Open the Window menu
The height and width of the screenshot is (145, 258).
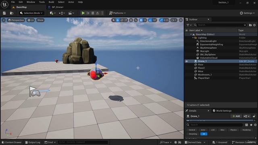[31, 2]
